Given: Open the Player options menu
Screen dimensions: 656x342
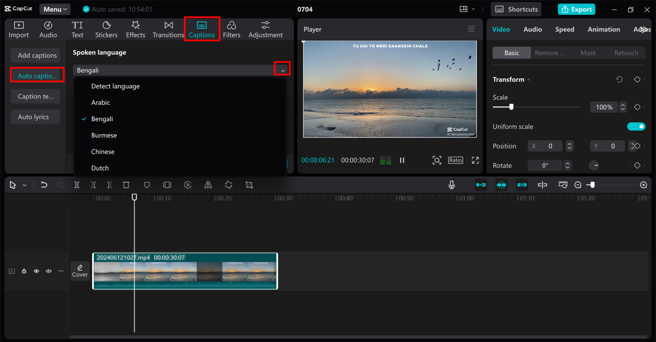Looking at the screenshot, I should point(471,29).
